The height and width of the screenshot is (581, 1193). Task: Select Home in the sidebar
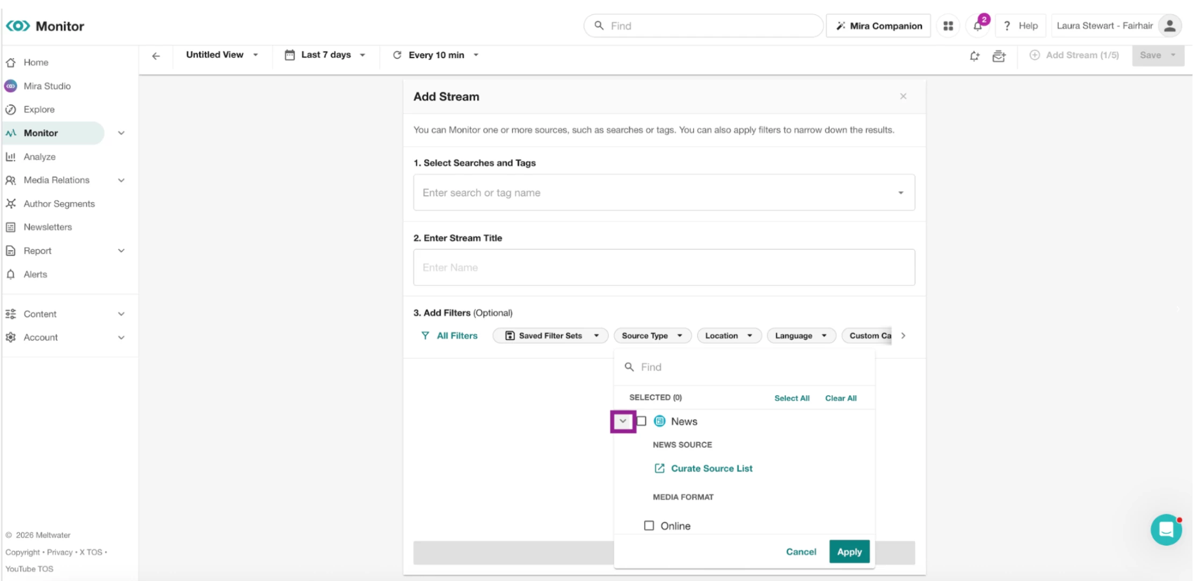click(36, 62)
